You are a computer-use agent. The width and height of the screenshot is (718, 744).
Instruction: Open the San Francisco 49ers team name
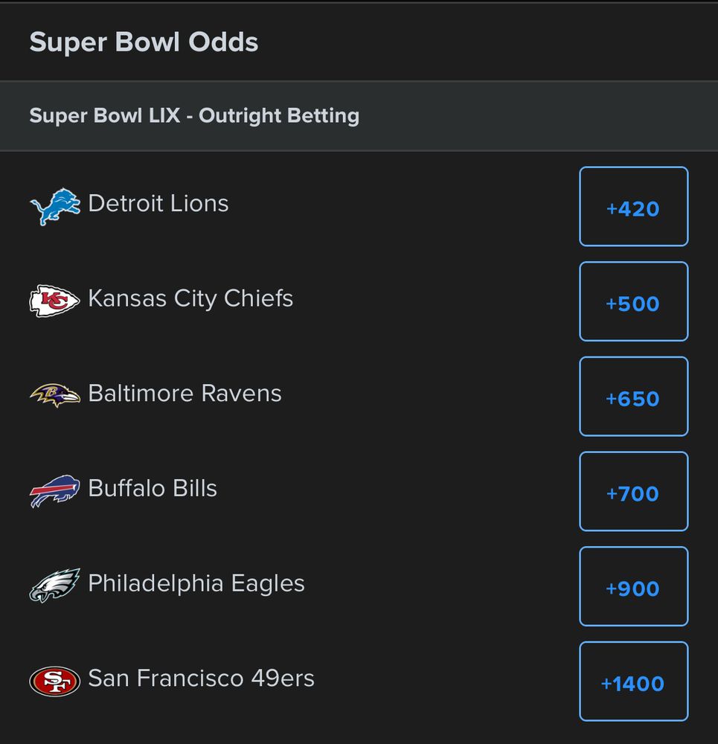coord(201,678)
